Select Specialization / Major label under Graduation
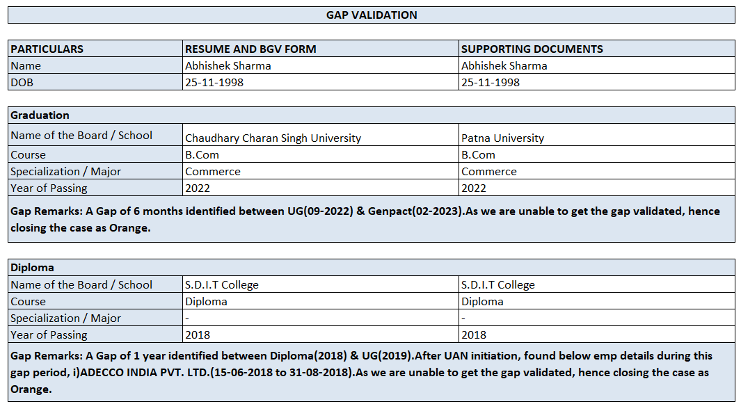This screenshot has width=741, height=404. [x=66, y=171]
